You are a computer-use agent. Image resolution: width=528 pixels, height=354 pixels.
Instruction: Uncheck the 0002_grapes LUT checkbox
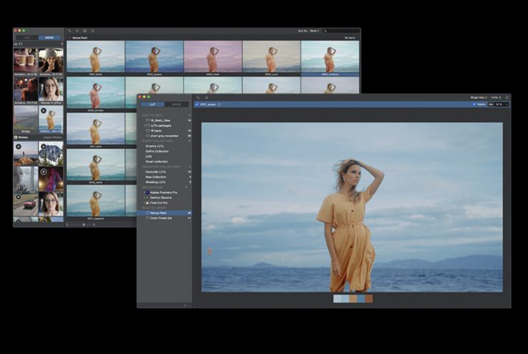[x=197, y=104]
